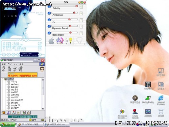Click the stop button in the music player
Viewport: 169px width, 127px height.
tap(16, 16)
